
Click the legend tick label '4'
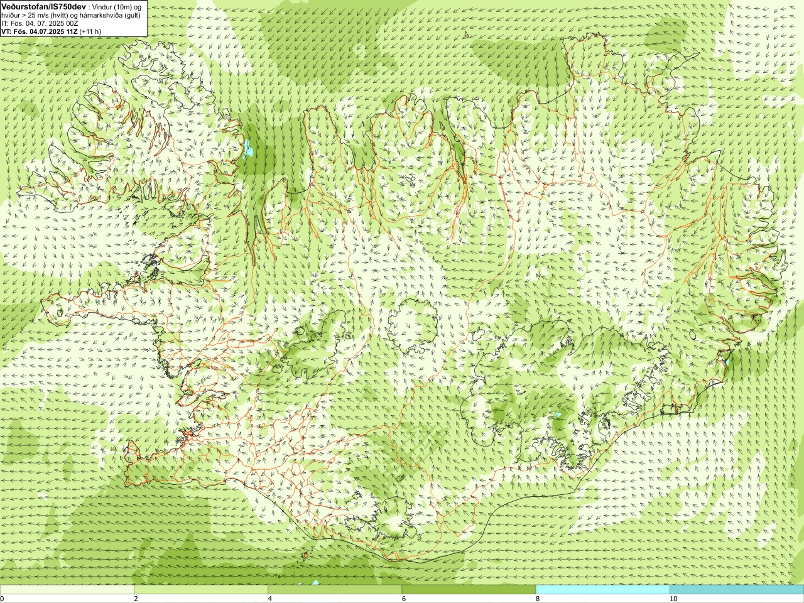click(x=270, y=599)
